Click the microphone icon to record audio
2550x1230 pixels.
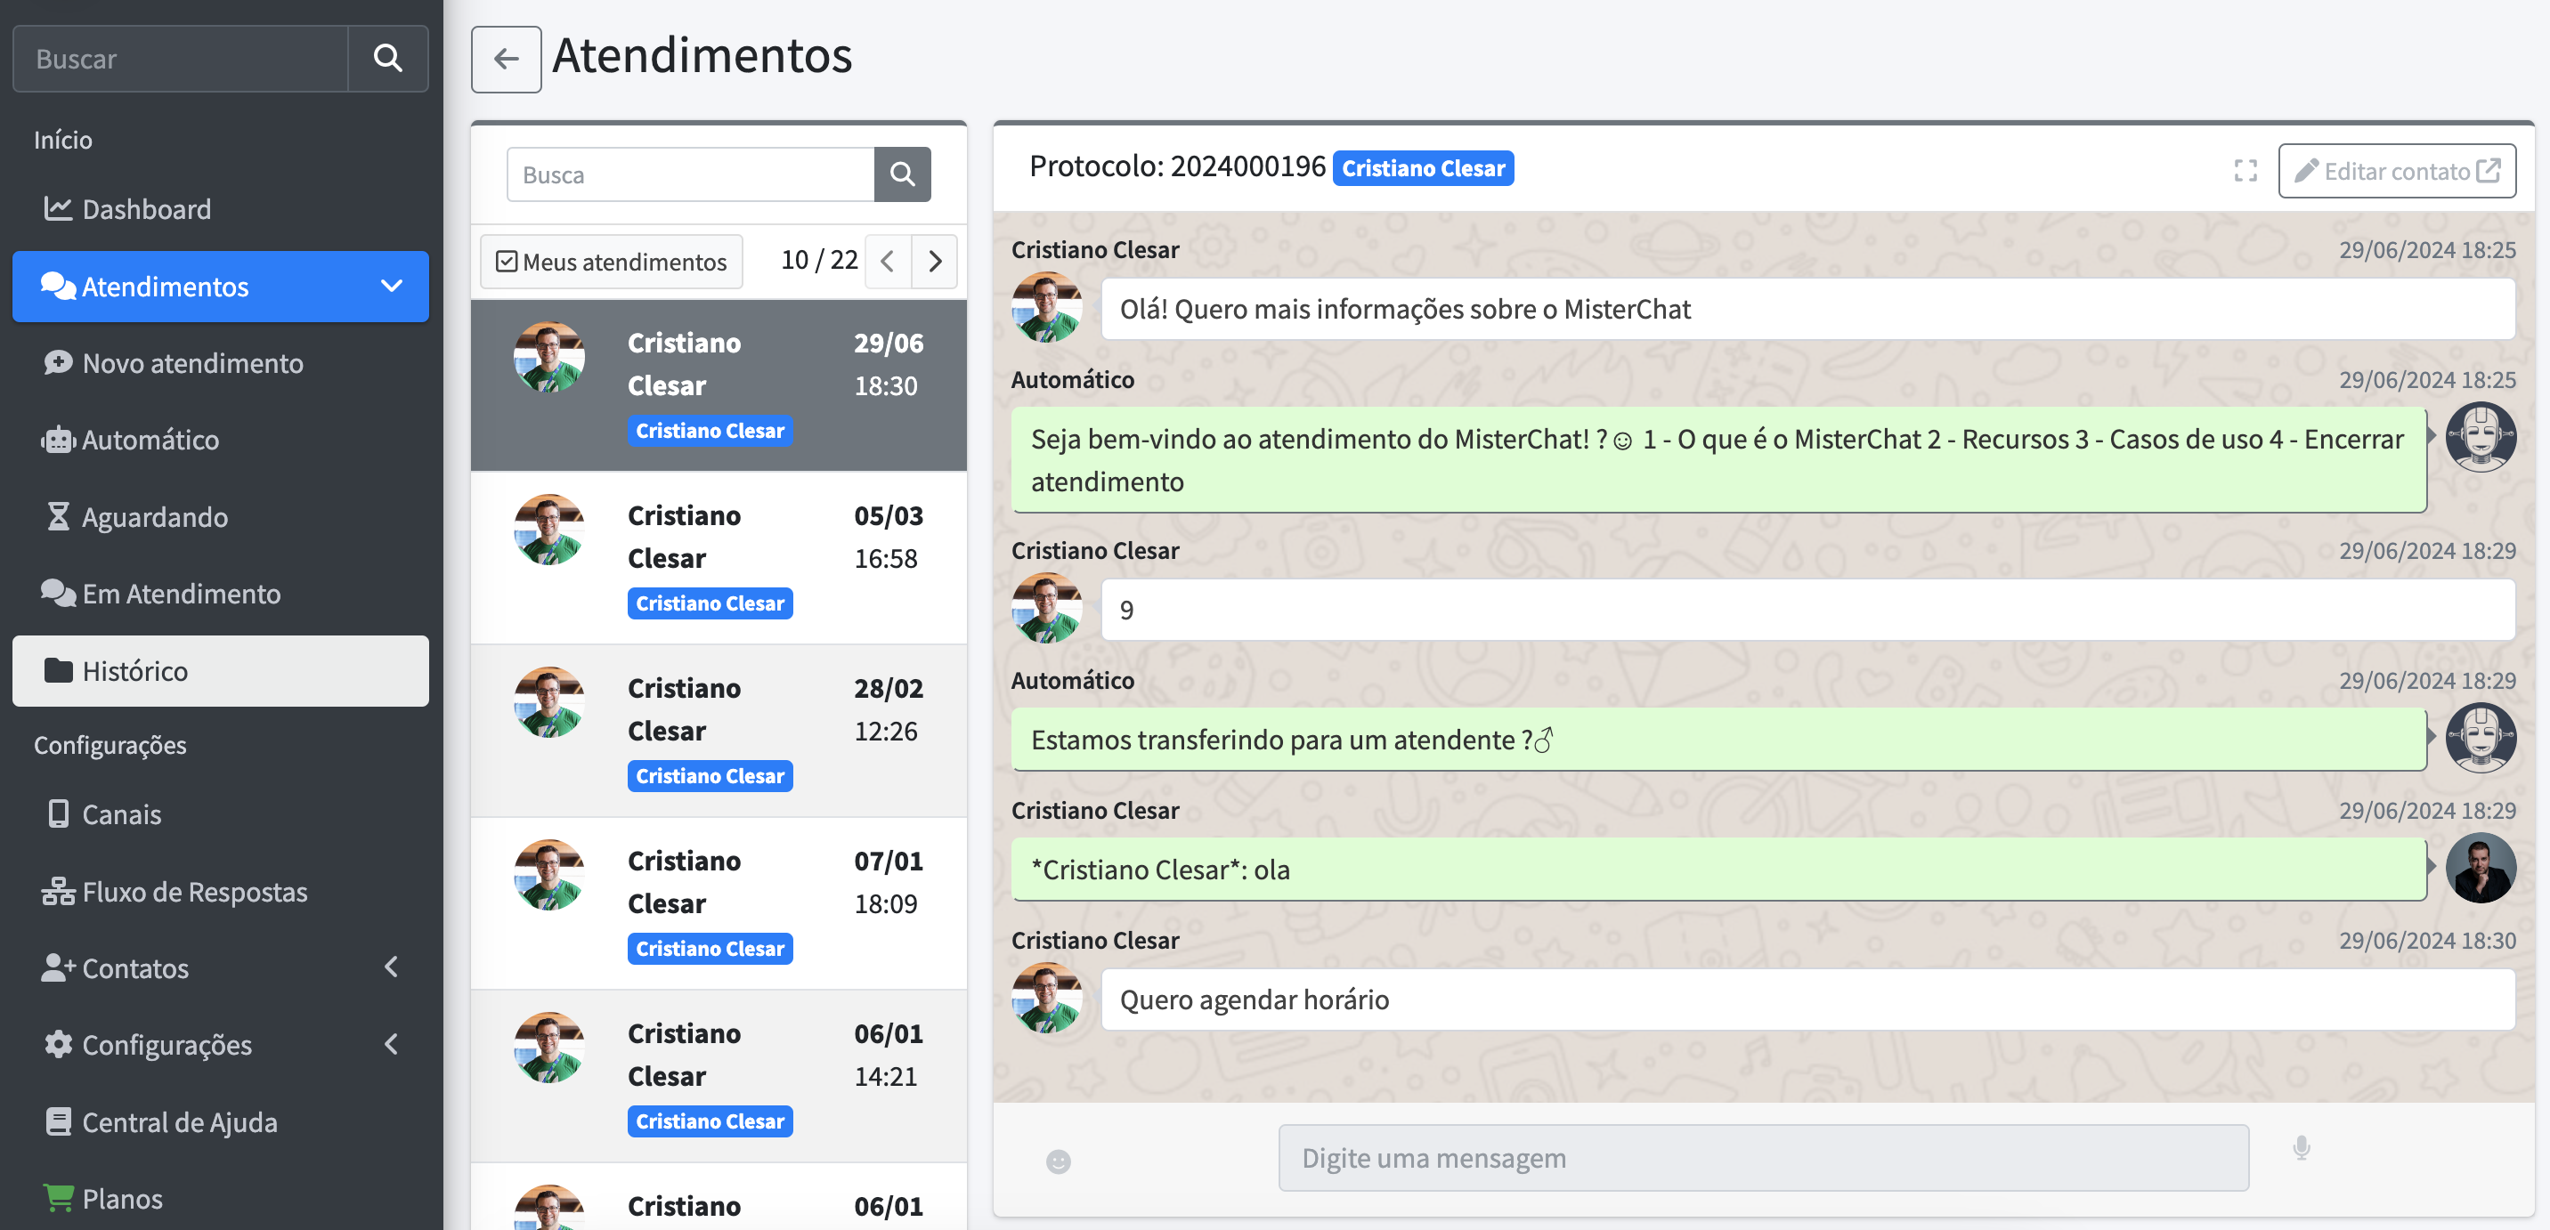coord(2302,1148)
